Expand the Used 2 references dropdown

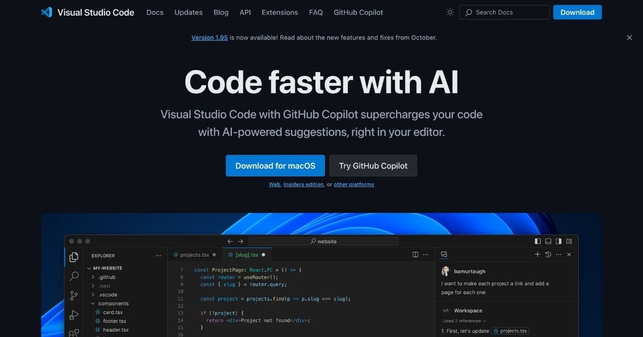464,321
